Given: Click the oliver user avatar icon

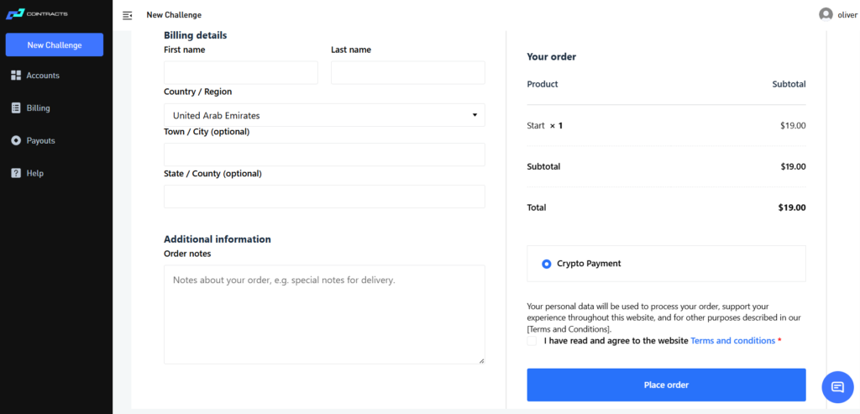Looking at the screenshot, I should [x=826, y=15].
